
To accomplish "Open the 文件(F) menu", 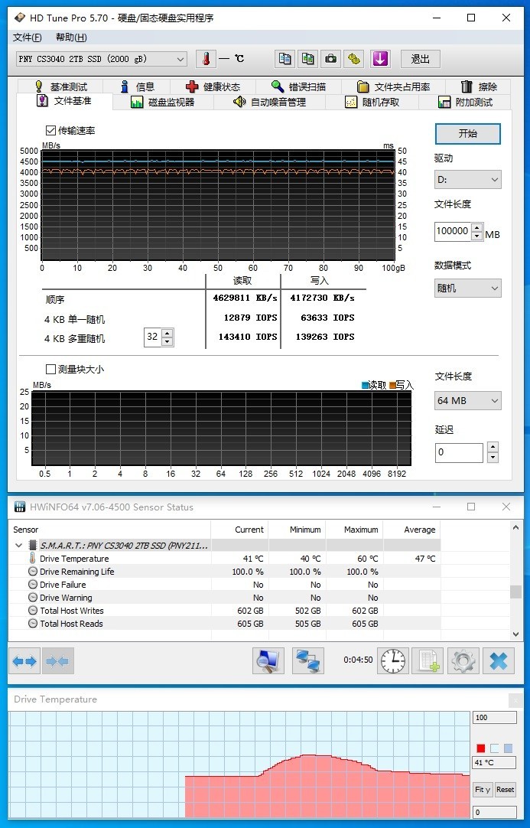I will click(x=27, y=37).
